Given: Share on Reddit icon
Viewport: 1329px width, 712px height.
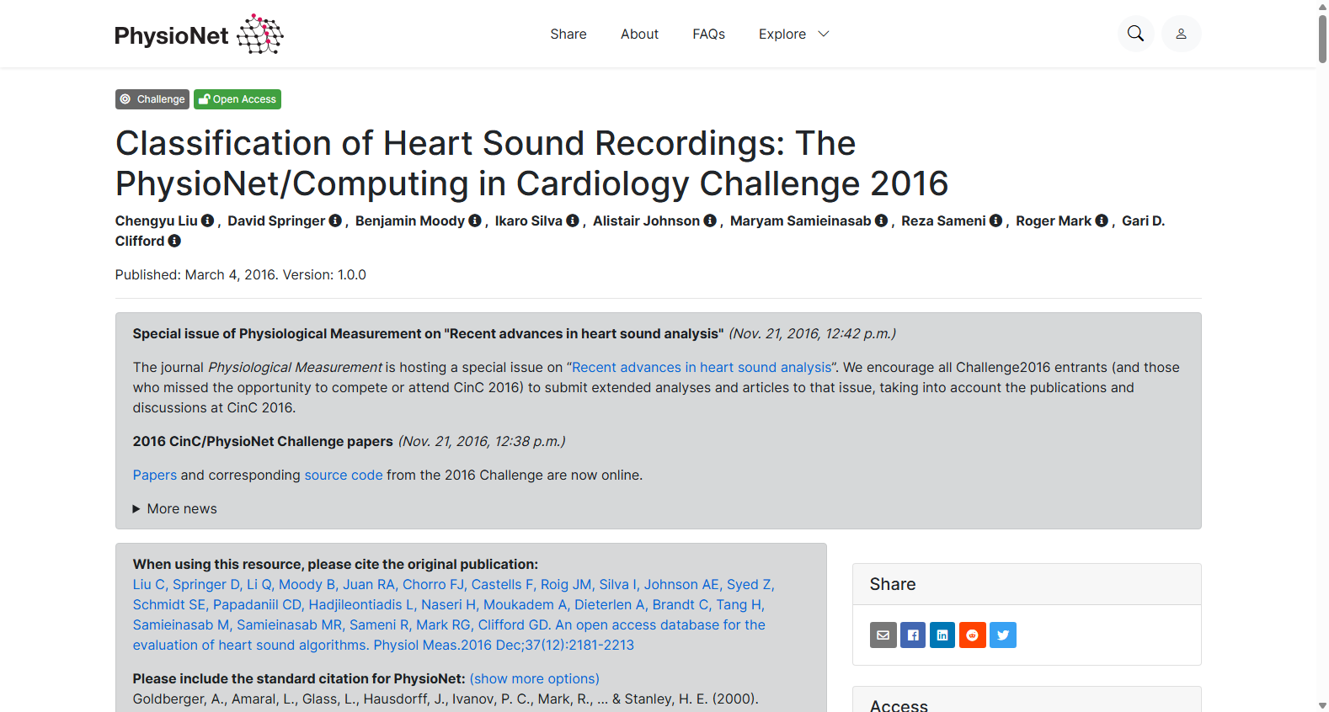Looking at the screenshot, I should point(973,635).
